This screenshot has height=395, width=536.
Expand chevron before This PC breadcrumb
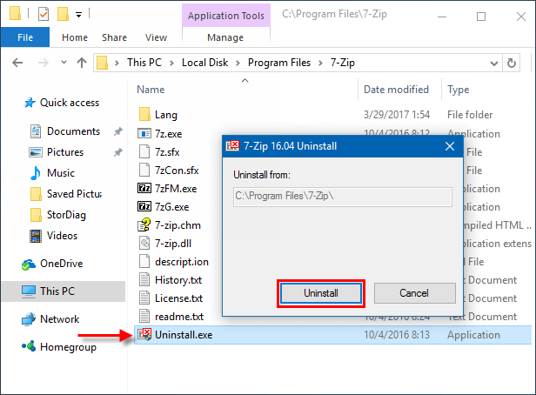(117, 64)
